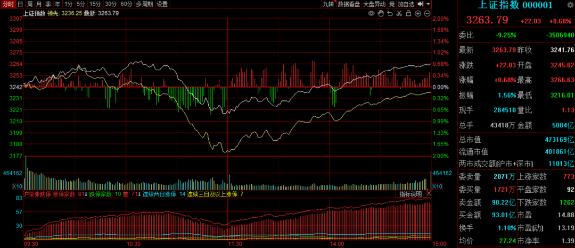
Task: Zoom in with the plus icon
Action: 418,13
